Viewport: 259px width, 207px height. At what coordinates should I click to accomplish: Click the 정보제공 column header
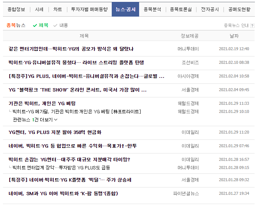189,36
